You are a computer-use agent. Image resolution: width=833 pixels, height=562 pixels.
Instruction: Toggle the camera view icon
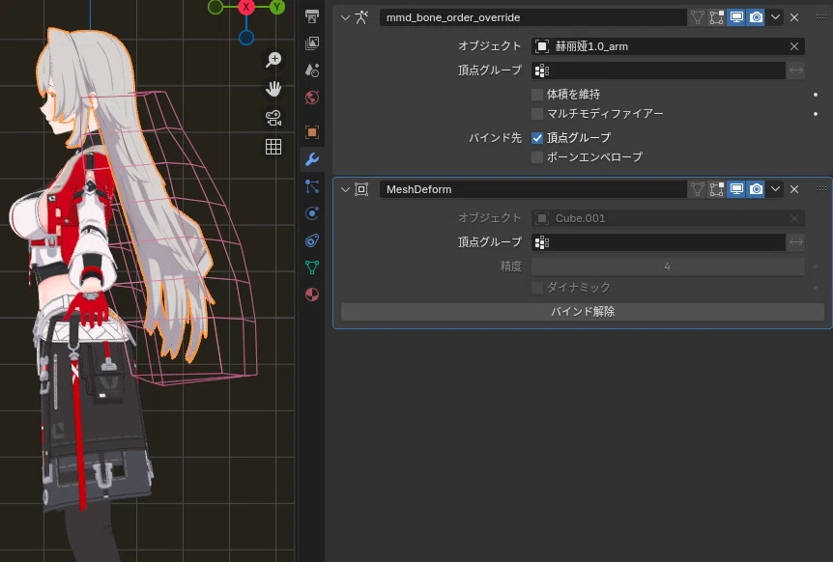[x=273, y=118]
